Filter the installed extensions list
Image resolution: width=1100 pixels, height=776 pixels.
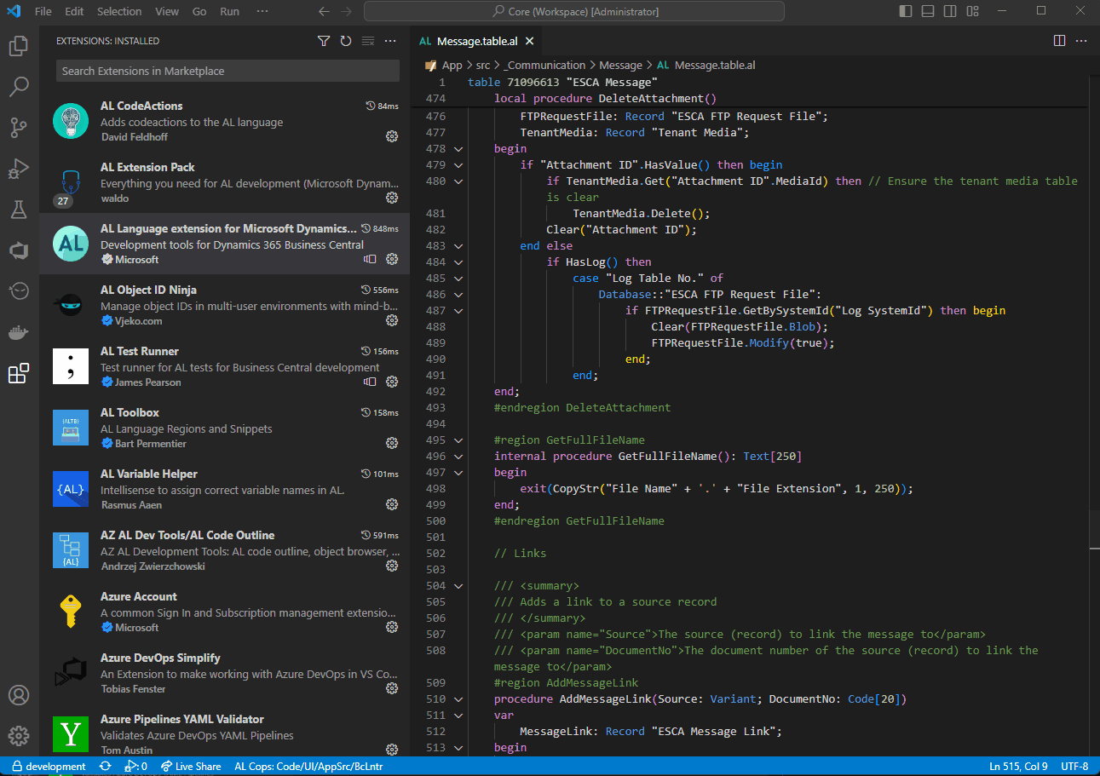coord(324,41)
